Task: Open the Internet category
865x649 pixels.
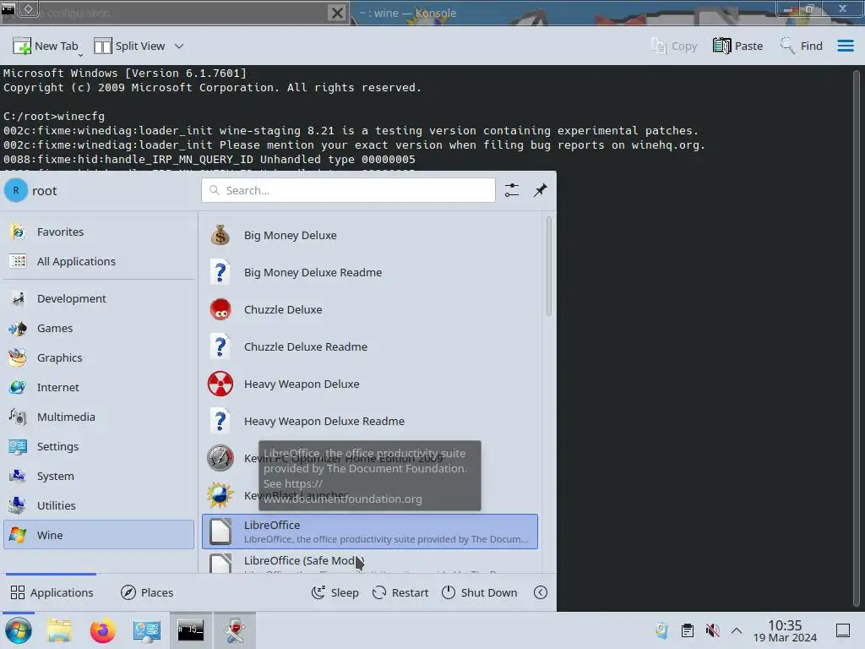Action: pos(99,387)
